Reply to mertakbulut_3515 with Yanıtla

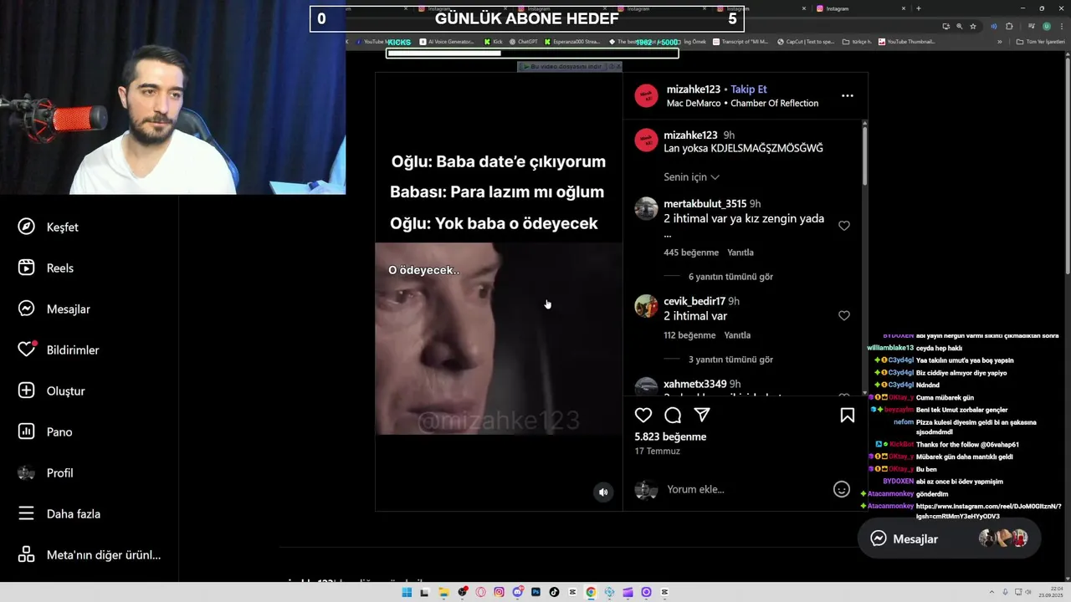coord(740,253)
